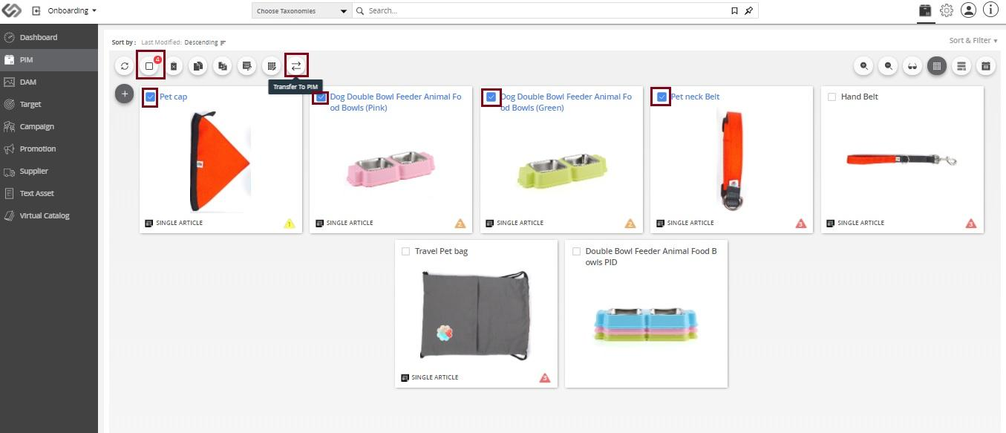This screenshot has height=433, width=1006.
Task: Click the sort order icon beside Descending
Action: click(223, 42)
